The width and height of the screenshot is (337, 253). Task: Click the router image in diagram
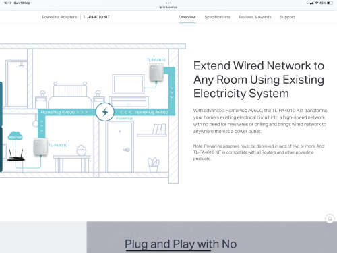[x=16, y=155]
